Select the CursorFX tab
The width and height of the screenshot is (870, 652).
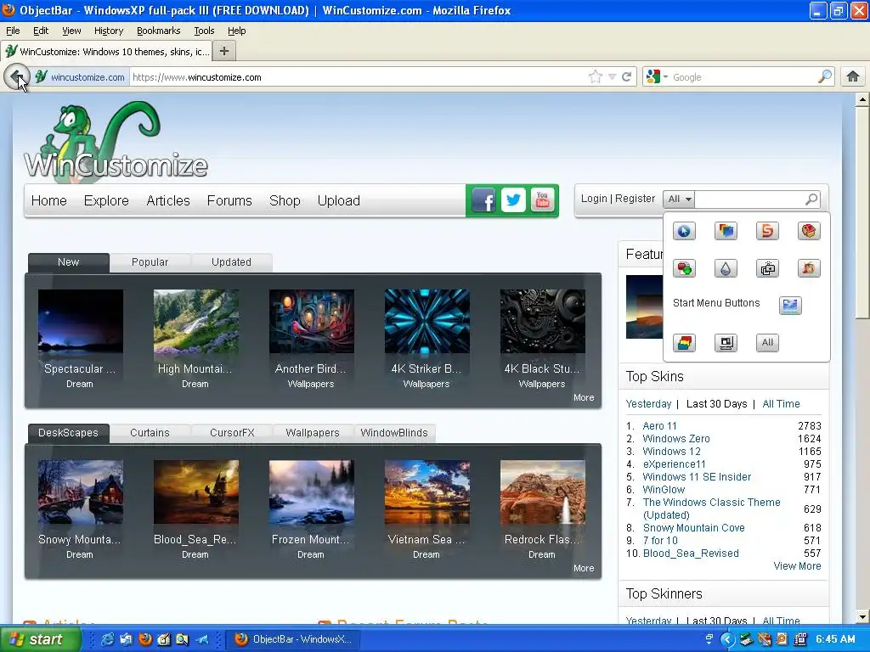232,432
